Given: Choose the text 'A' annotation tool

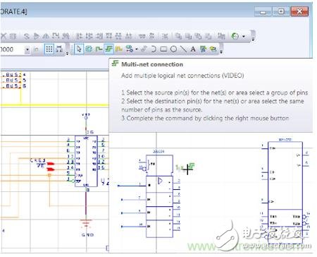Looking at the screenshot, I should 193,49.
